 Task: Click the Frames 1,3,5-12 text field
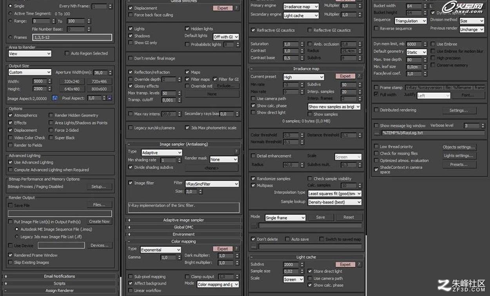point(73,37)
